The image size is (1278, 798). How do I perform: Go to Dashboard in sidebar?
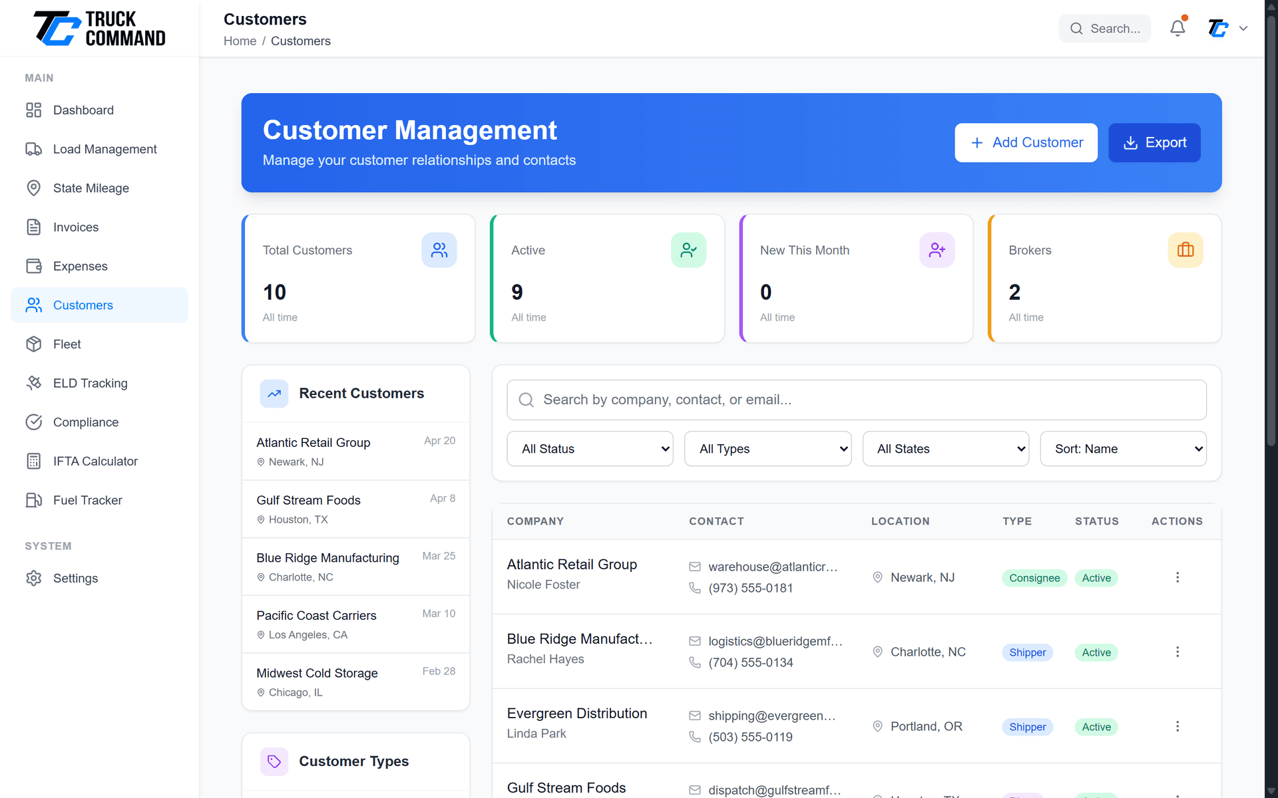(99, 110)
